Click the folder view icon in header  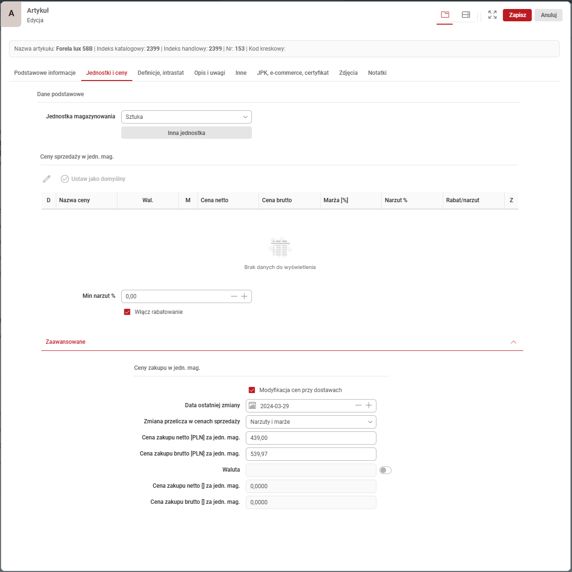tap(445, 15)
